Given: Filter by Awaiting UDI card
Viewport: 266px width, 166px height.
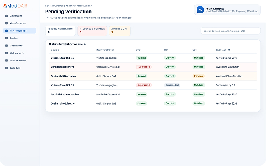Looking at the screenshot, I should [x=120, y=31].
